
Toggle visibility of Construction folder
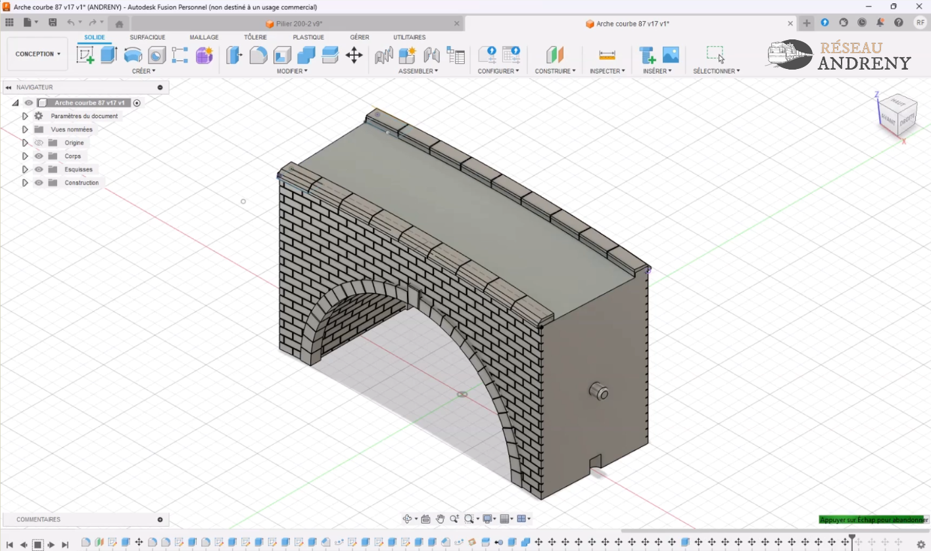coord(39,183)
